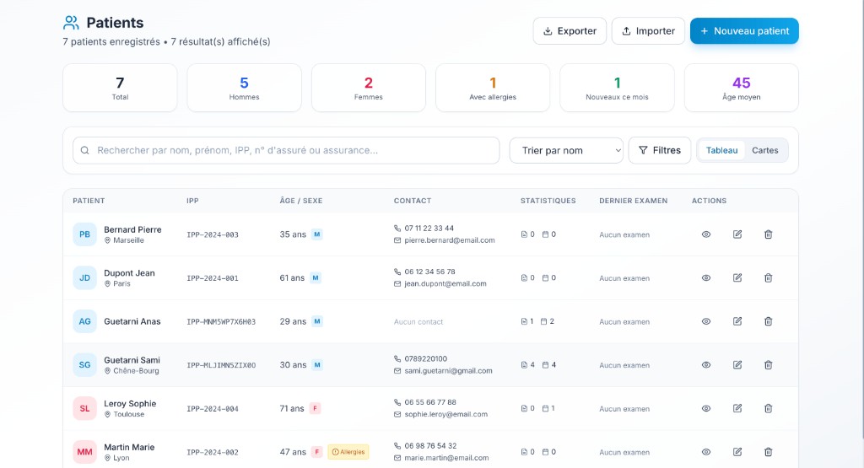Click the Exporter button
The height and width of the screenshot is (468, 864).
click(x=570, y=31)
